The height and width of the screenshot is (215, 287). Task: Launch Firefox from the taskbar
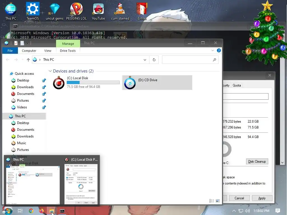pos(41,211)
